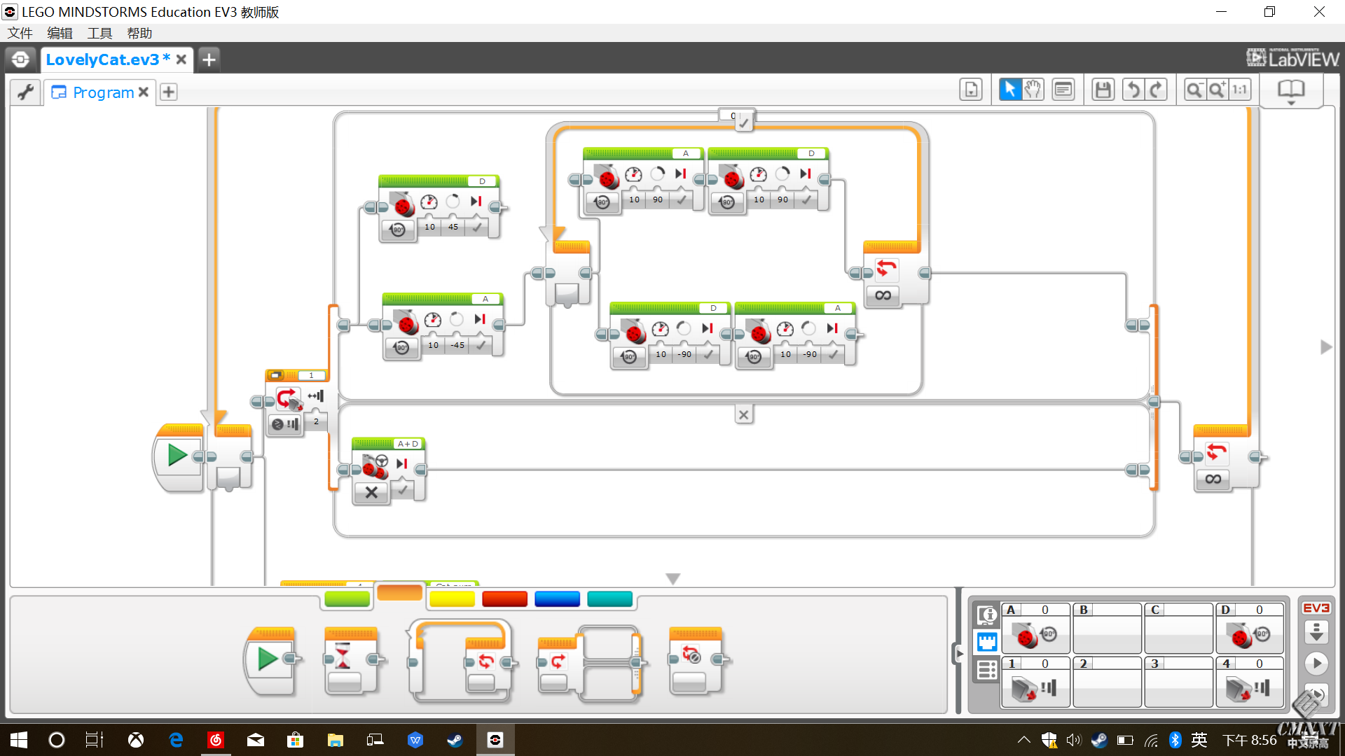
Task: Show Available Bricks list page
Action: point(987,671)
